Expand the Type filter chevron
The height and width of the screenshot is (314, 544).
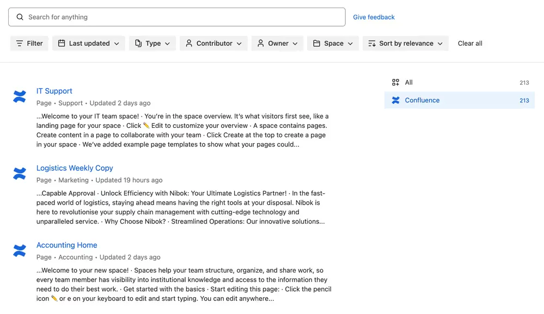(x=167, y=44)
